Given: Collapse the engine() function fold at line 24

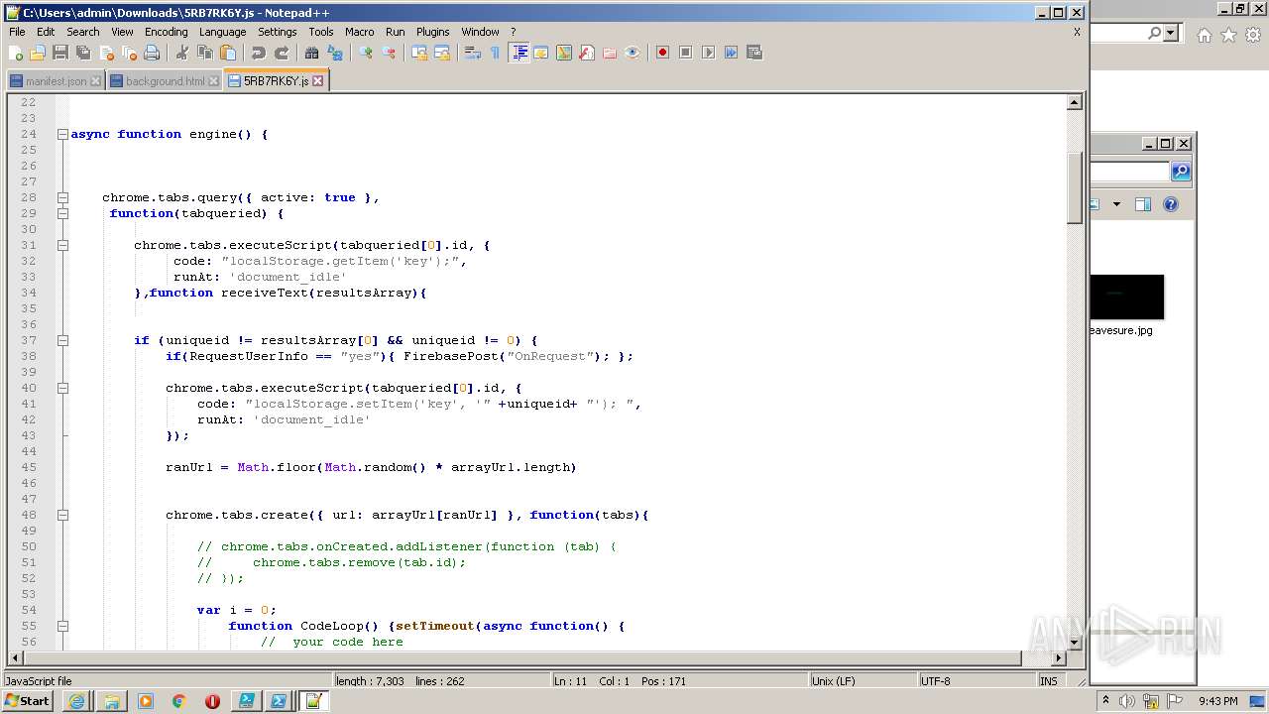Looking at the screenshot, I should click(x=62, y=134).
